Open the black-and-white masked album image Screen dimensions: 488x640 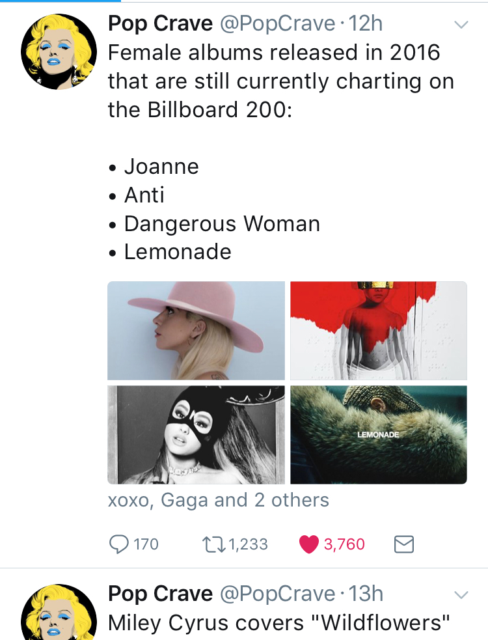tap(196, 434)
